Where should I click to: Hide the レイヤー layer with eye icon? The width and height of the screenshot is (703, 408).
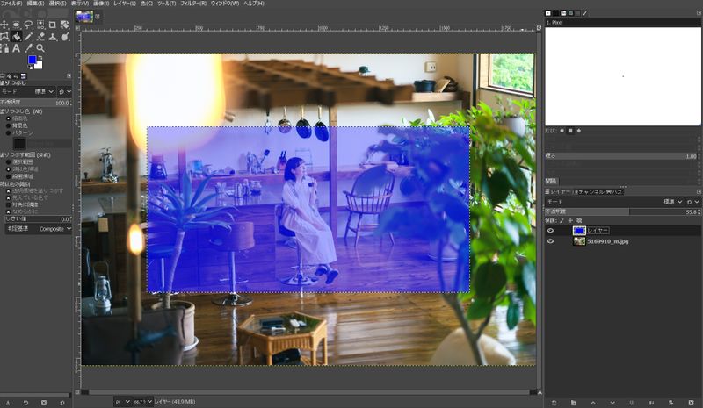click(550, 230)
